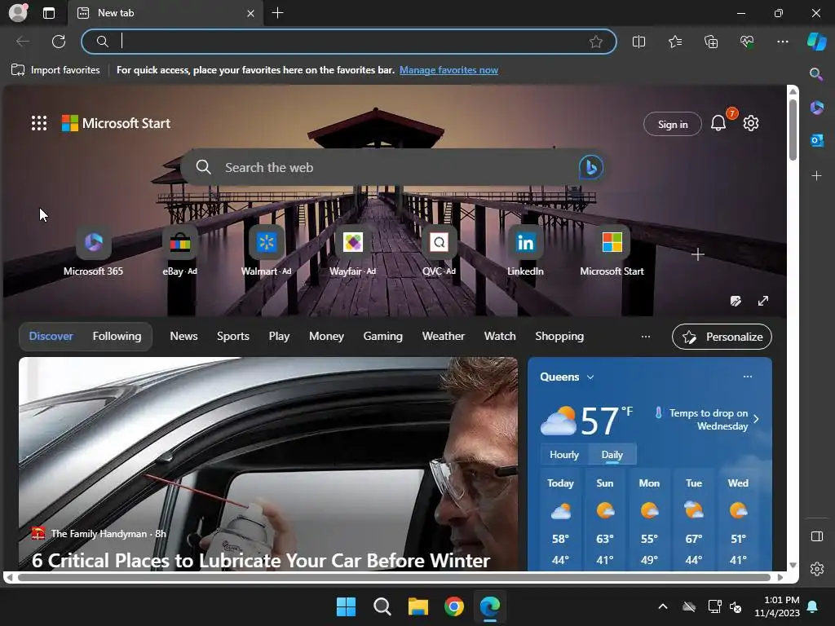Open Collections toolbar icon
Viewport: 835px width, 626px height.
coord(711,42)
